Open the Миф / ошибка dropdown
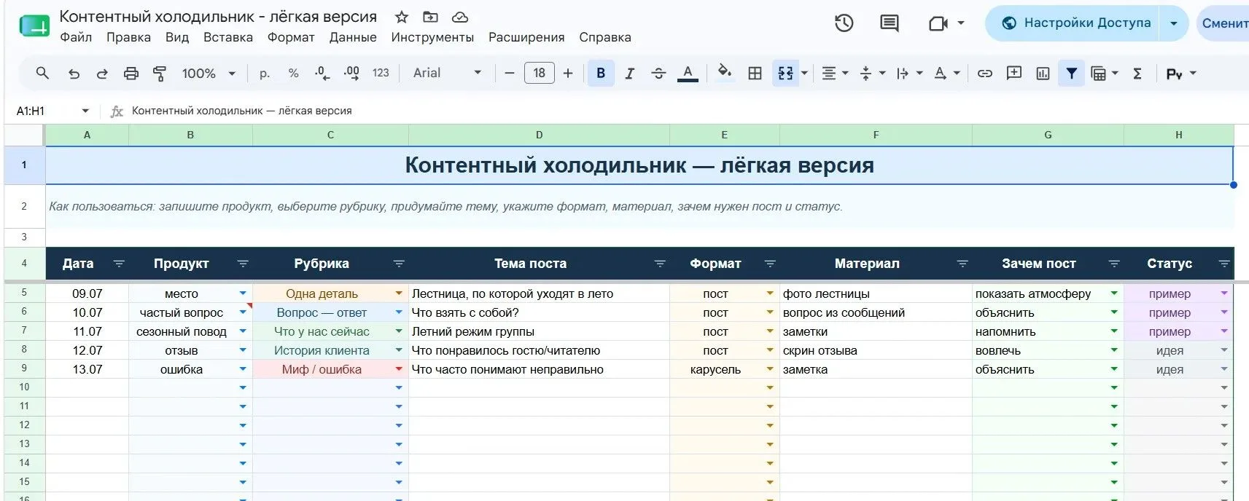 point(399,369)
